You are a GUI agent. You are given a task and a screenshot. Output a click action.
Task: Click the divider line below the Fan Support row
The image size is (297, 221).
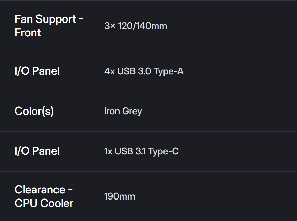148,51
